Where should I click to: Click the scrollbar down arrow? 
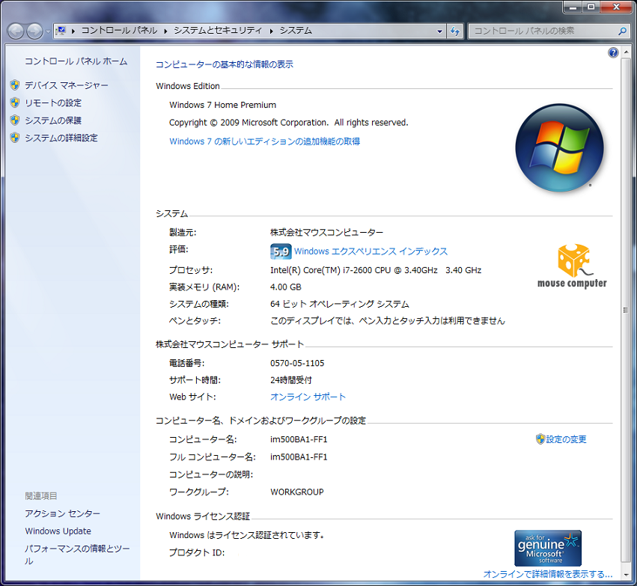[626, 574]
